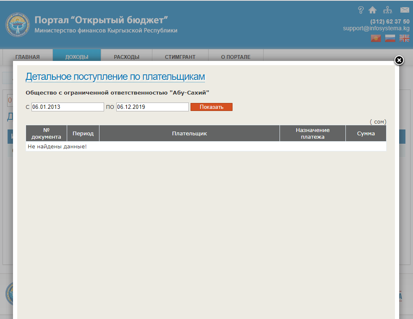Screen dimensions: 413x319
Task: Open the ГЛАВНАЯ navigation tab
Action: [28, 57]
